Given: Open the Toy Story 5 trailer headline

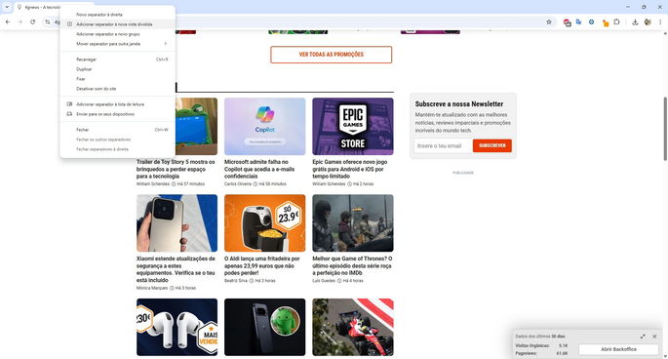Looking at the screenshot, I should click(177, 169).
